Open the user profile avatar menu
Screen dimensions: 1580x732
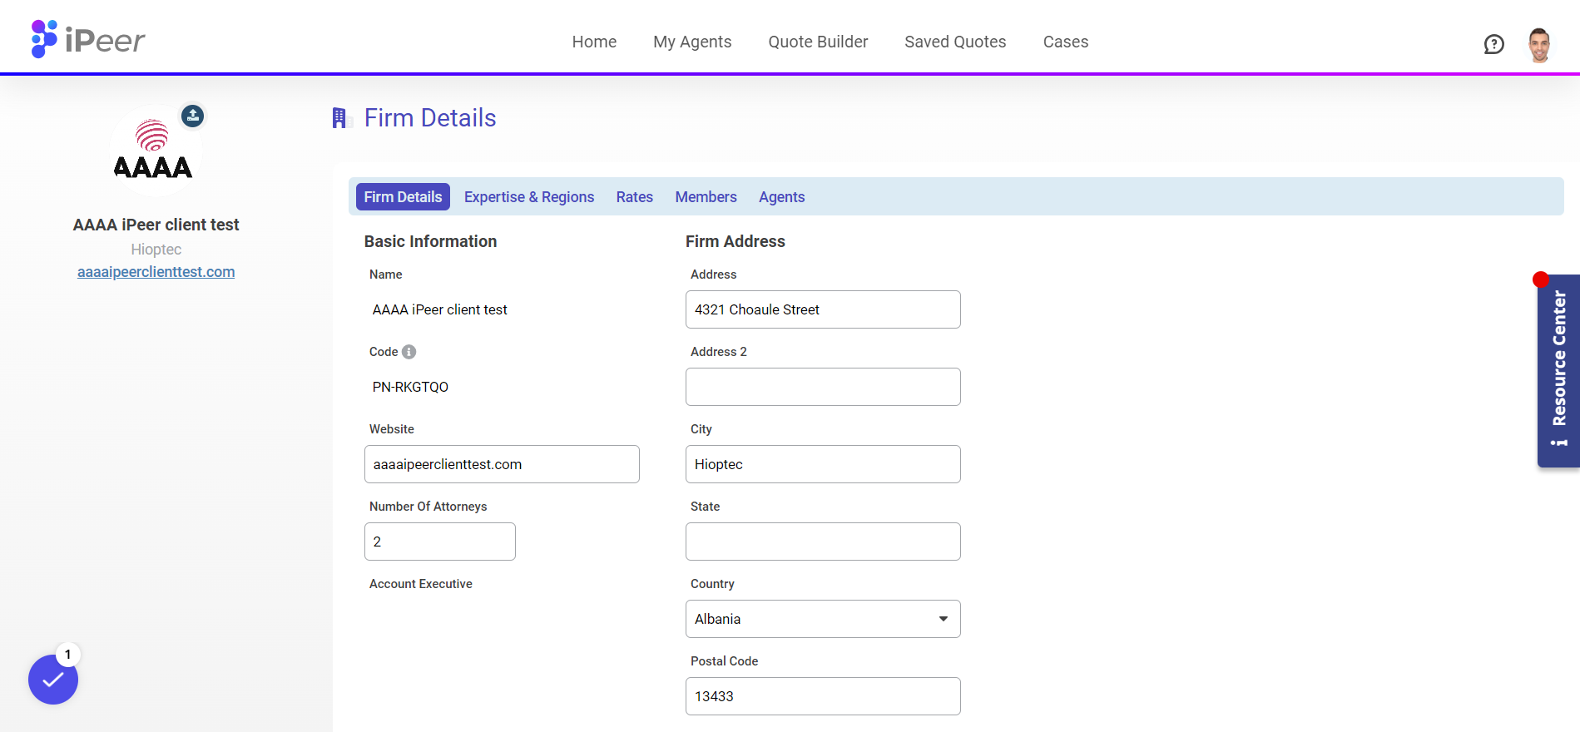click(x=1538, y=45)
